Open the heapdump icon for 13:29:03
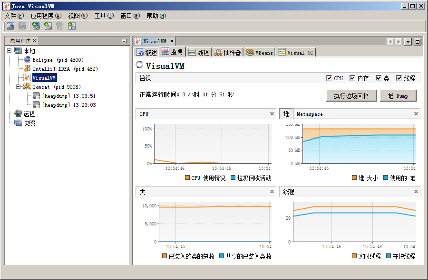 tap(36, 104)
